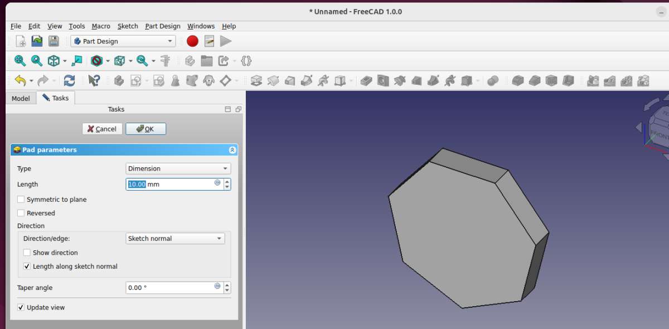669x329 pixels.
Task: Toggle the Update view checkbox
Action: 21,307
